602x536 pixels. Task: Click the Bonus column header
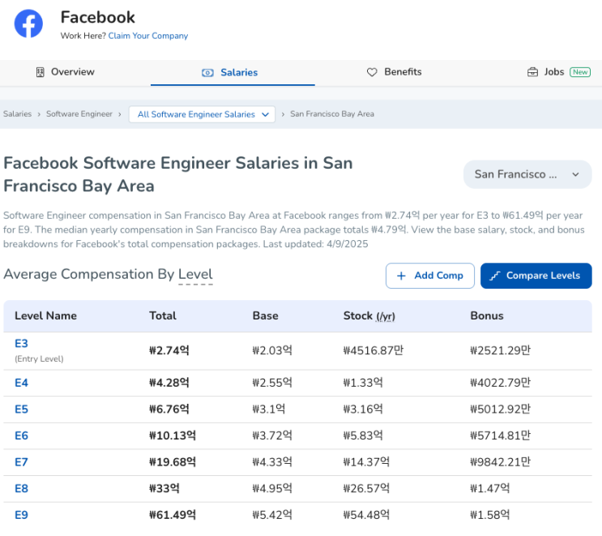487,315
